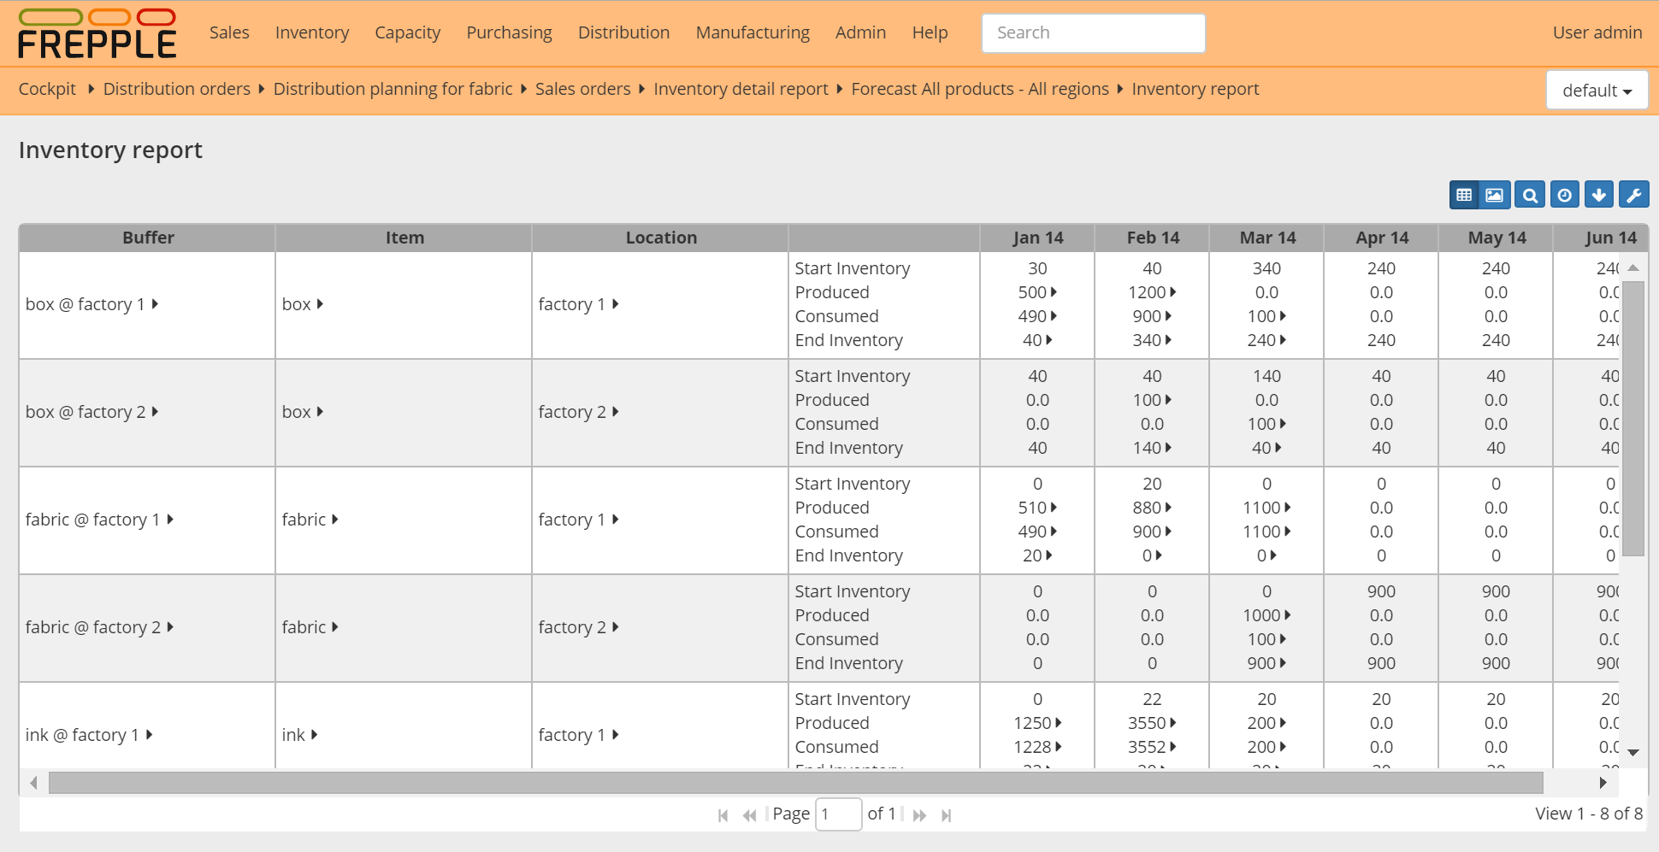Switch to the graph view icon

[x=1494, y=195]
